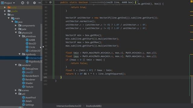Expand the build folder
The image size is (193, 108).
point(5,7)
